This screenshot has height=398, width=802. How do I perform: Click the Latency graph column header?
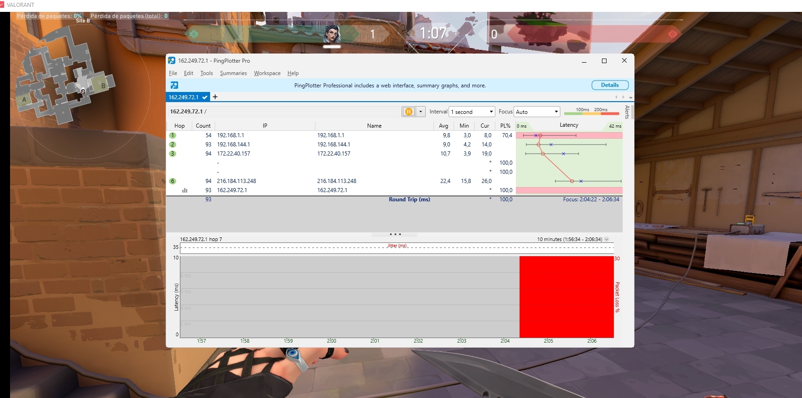coord(569,125)
